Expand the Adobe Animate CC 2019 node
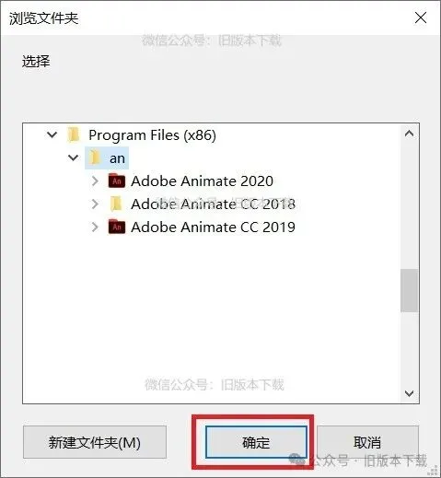Image resolution: width=441 pixels, height=478 pixels. tap(95, 227)
